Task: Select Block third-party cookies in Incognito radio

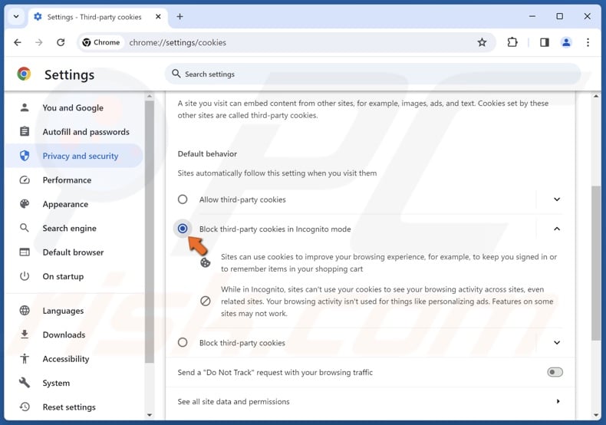Action: [183, 229]
